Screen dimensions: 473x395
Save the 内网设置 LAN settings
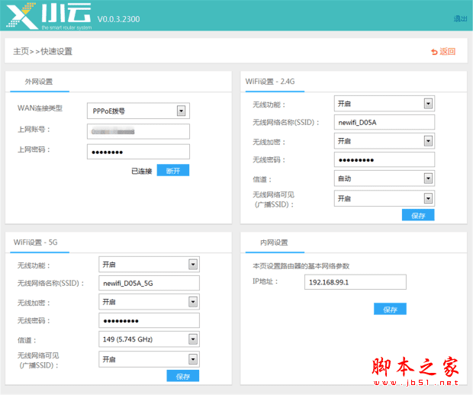390,309
